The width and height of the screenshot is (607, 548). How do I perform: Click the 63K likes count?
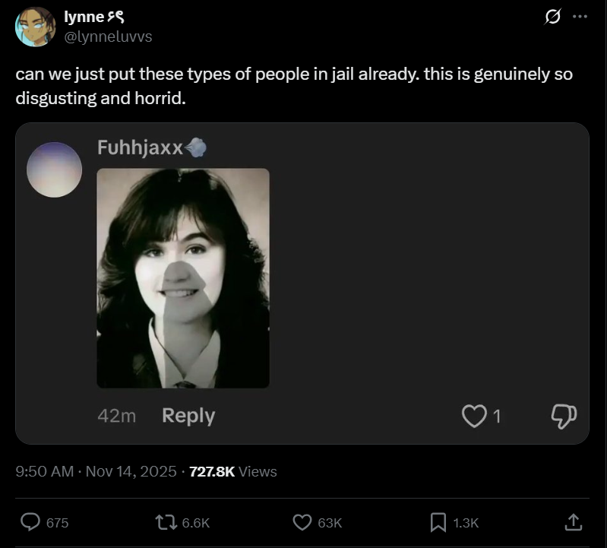click(x=330, y=523)
